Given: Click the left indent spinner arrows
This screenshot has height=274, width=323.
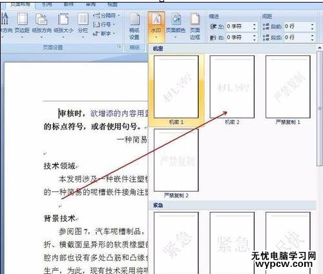Looking at the screenshot, I should coord(255,26).
